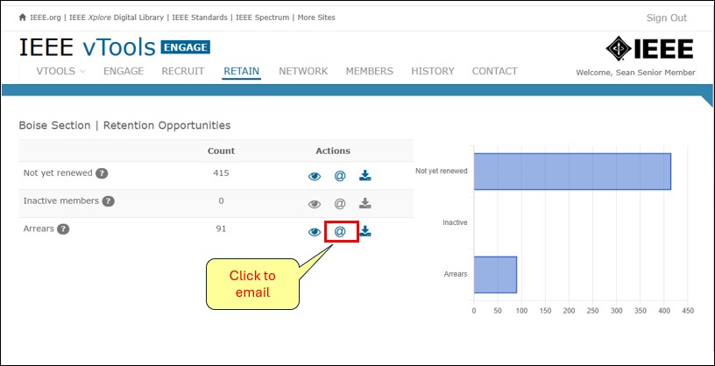Click the Not yet renewed chart bar
The image size is (715, 366).
click(x=572, y=172)
